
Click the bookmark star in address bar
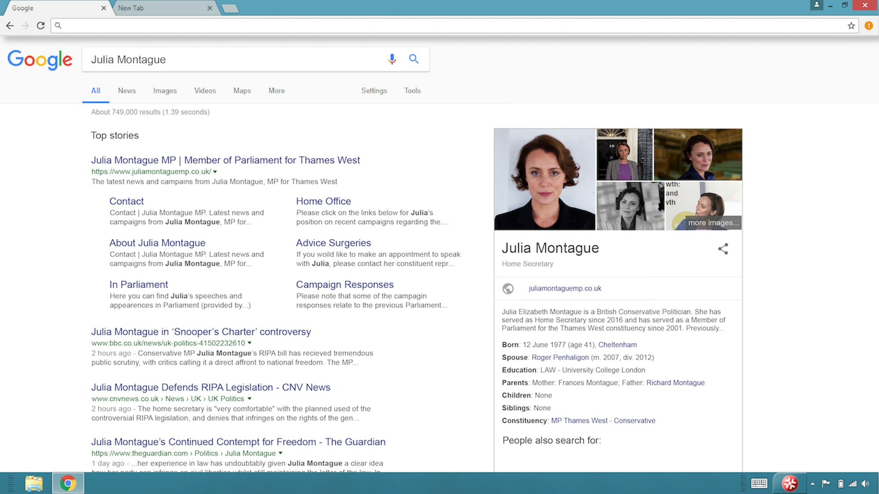pyautogui.click(x=851, y=25)
